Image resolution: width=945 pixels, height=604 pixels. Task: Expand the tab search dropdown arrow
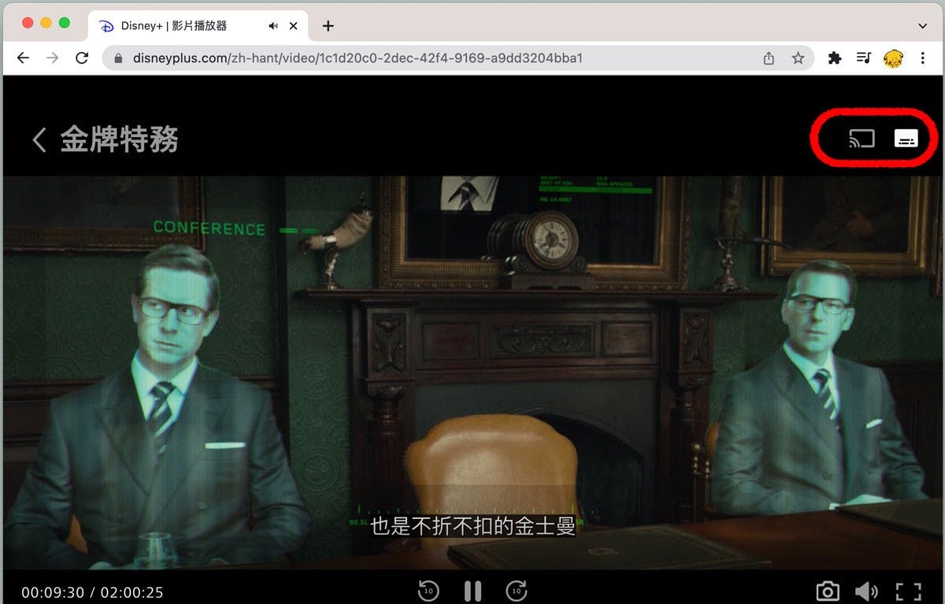[923, 26]
